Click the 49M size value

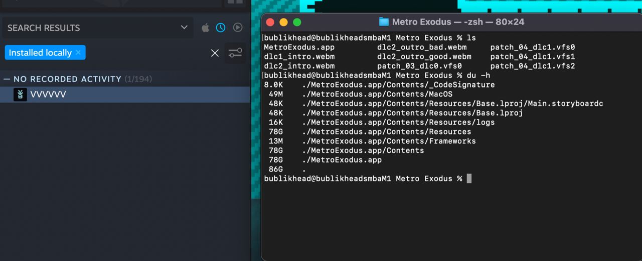pos(276,94)
